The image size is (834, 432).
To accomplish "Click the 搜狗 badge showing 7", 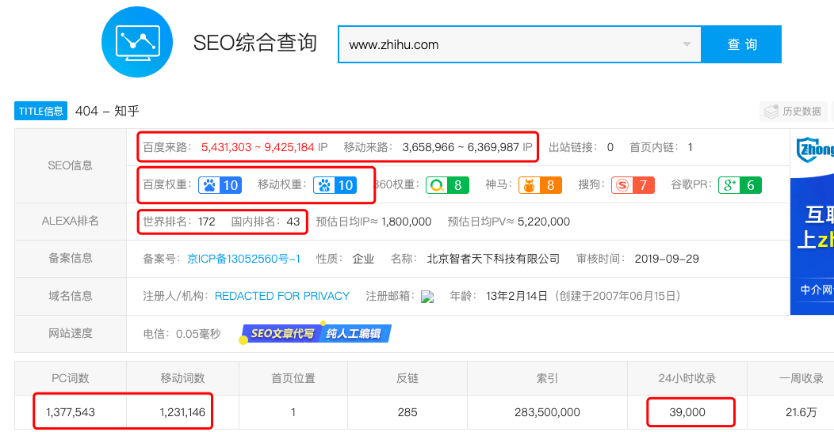I will (x=633, y=185).
